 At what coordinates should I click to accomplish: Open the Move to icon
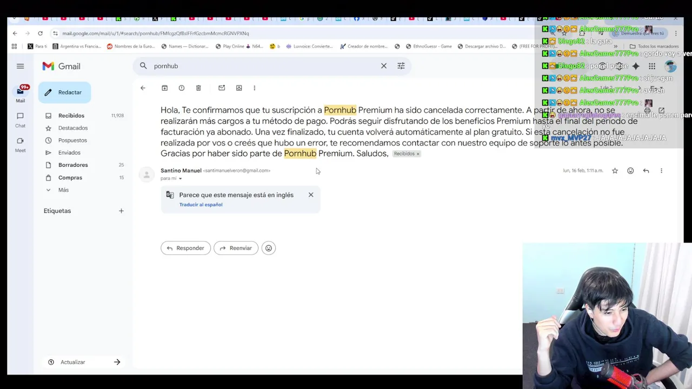[x=239, y=88]
